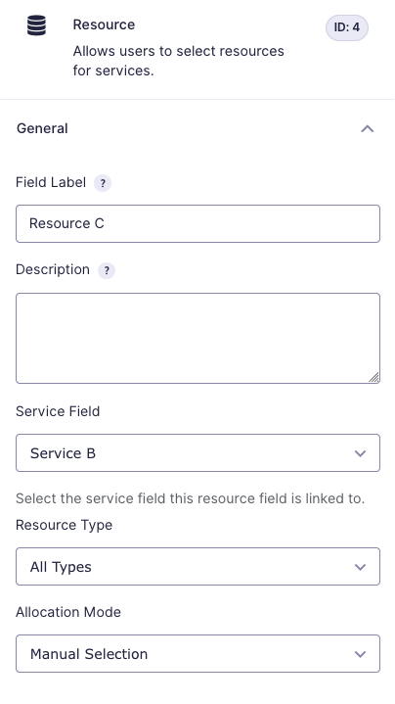This screenshot has height=704, width=395.
Task: Collapse the General section chevron
Action: [x=368, y=129]
